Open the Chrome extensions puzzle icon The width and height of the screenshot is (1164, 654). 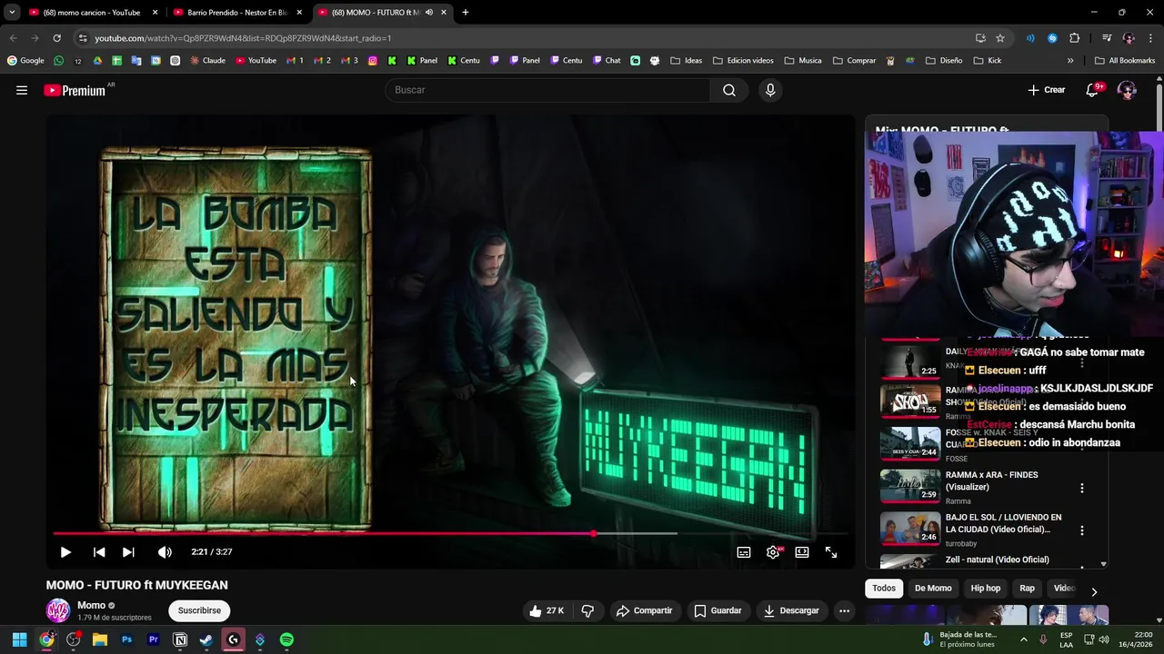pos(1075,38)
